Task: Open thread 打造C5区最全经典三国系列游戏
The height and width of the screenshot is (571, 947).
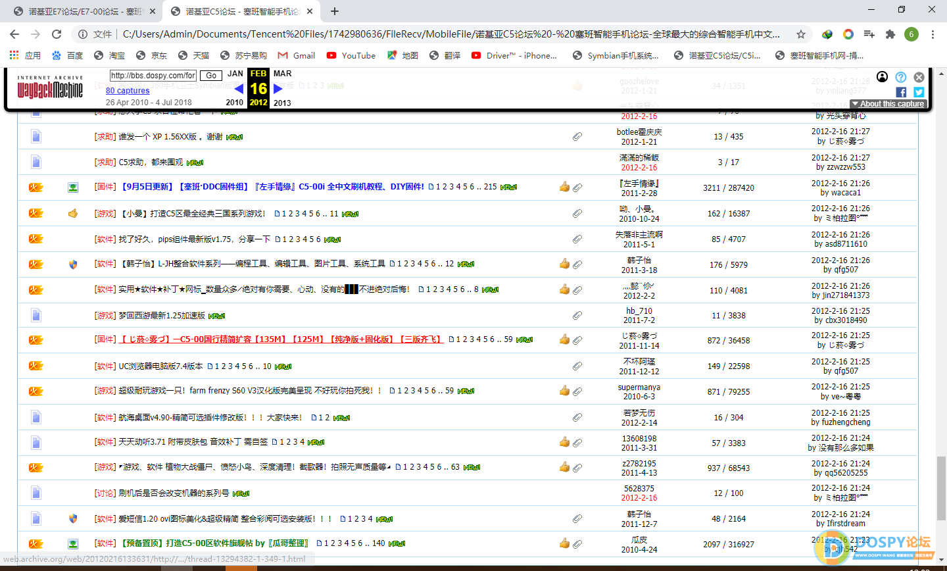Action: (193, 213)
